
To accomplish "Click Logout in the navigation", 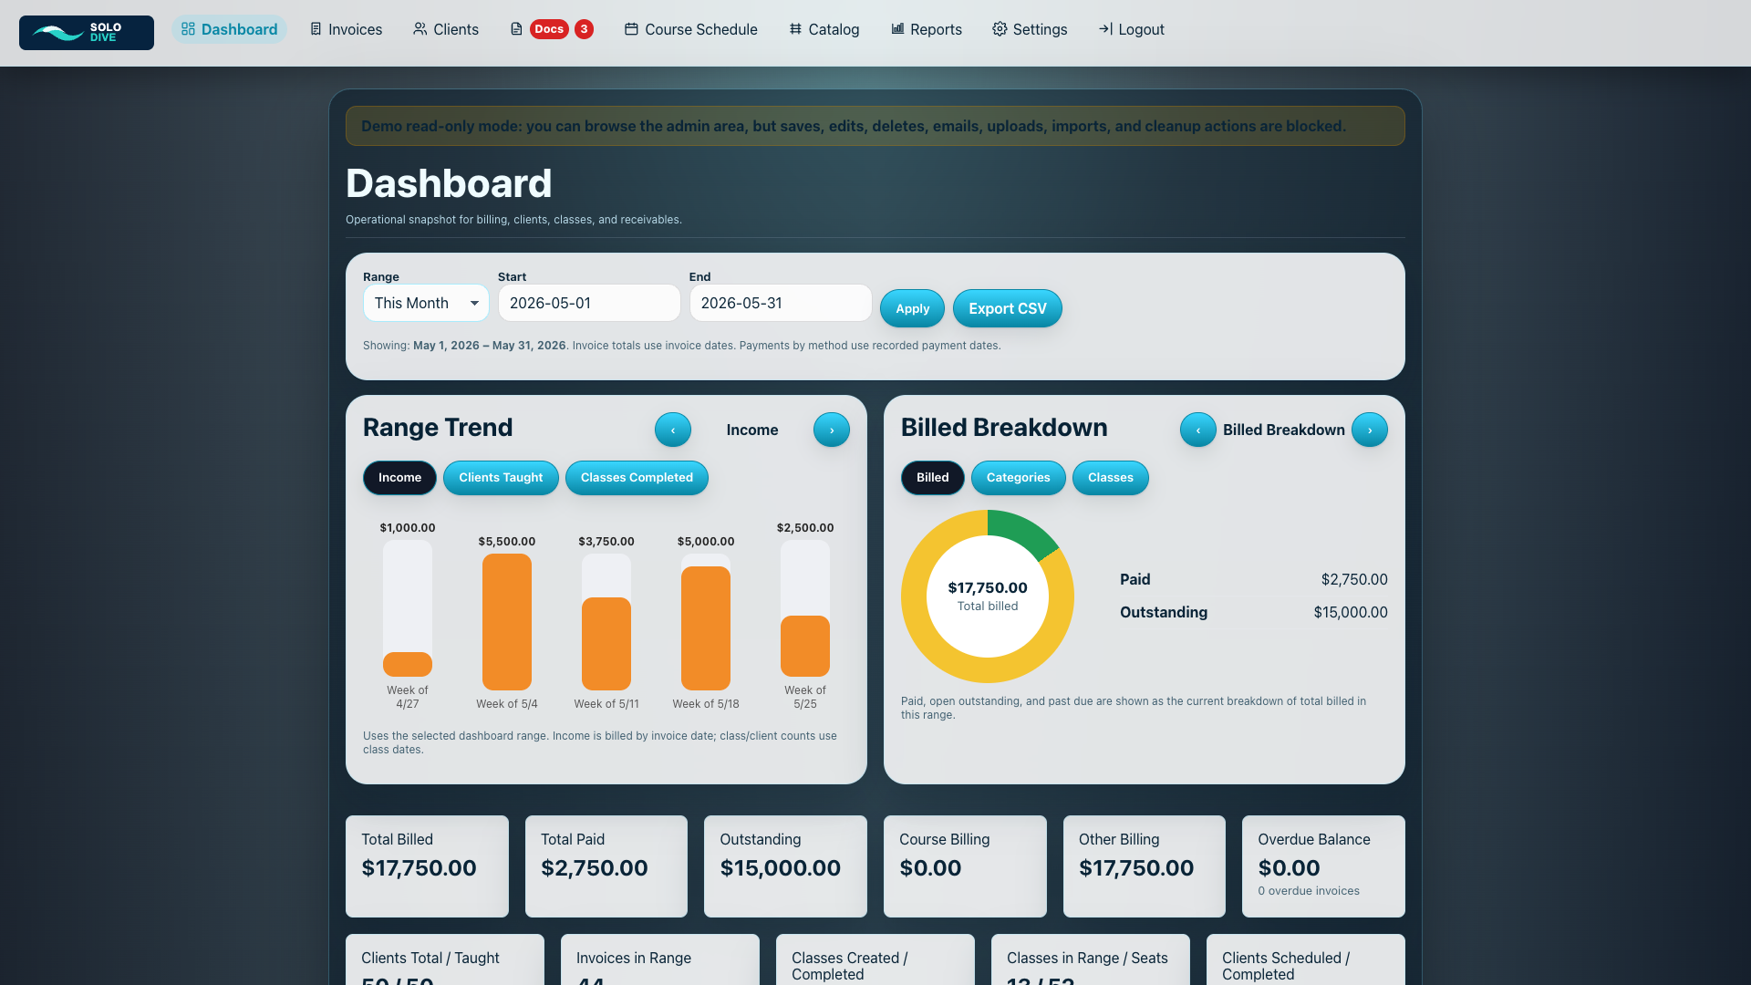I will coord(1131,29).
